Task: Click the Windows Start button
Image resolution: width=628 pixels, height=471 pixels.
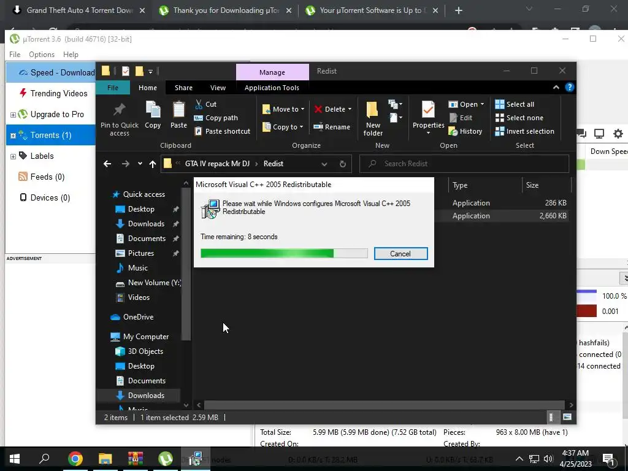Action: (x=15, y=459)
